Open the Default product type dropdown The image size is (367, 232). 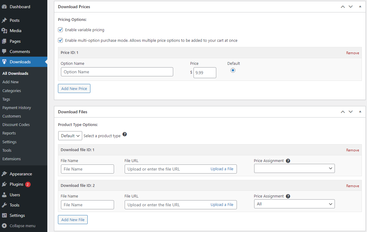(70, 135)
